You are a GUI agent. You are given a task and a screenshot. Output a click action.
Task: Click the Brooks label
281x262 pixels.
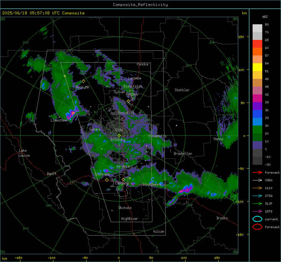click(x=222, y=218)
